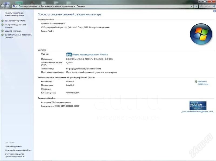
Task: Click the ManUtd value beside Компьютер
Action: coord(70,81)
